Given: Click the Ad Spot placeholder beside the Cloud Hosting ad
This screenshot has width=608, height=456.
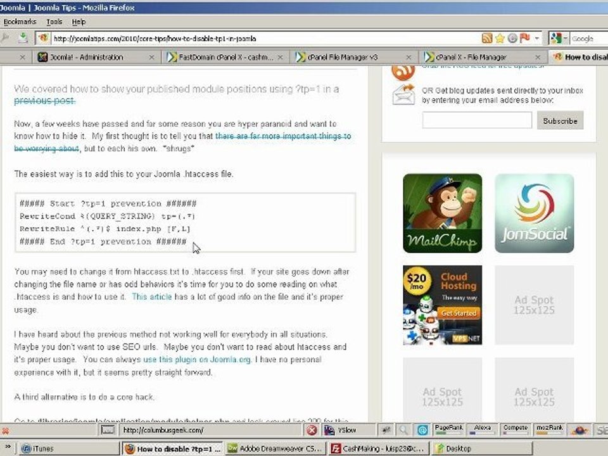Looking at the screenshot, I should point(535,305).
